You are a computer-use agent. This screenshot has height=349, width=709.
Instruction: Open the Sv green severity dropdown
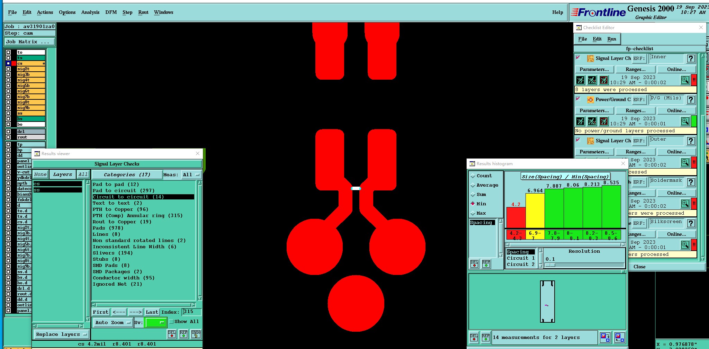[155, 323]
